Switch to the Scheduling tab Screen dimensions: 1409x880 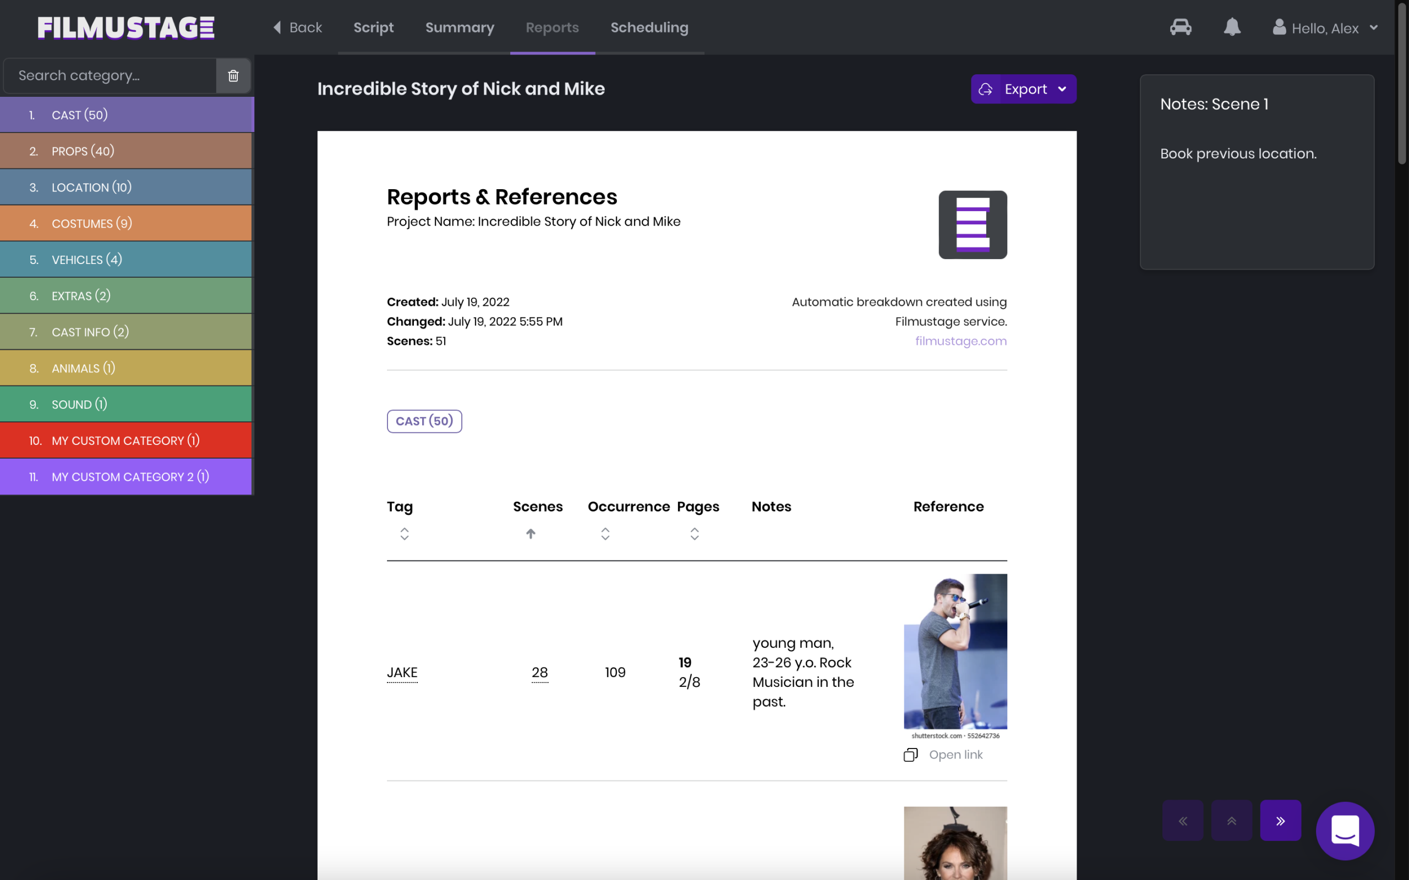[x=648, y=28]
